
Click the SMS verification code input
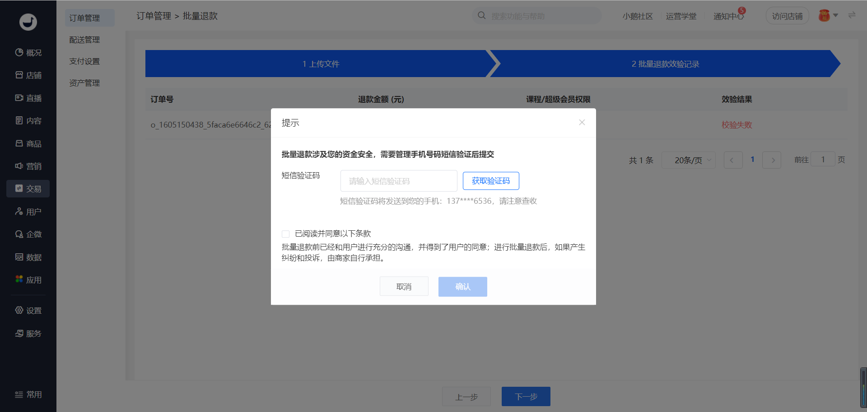click(399, 181)
